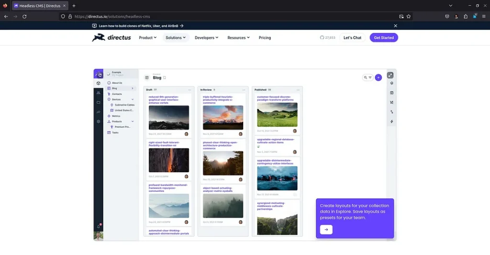
Task: Click the purple plus create-item button
Action: [378, 77]
